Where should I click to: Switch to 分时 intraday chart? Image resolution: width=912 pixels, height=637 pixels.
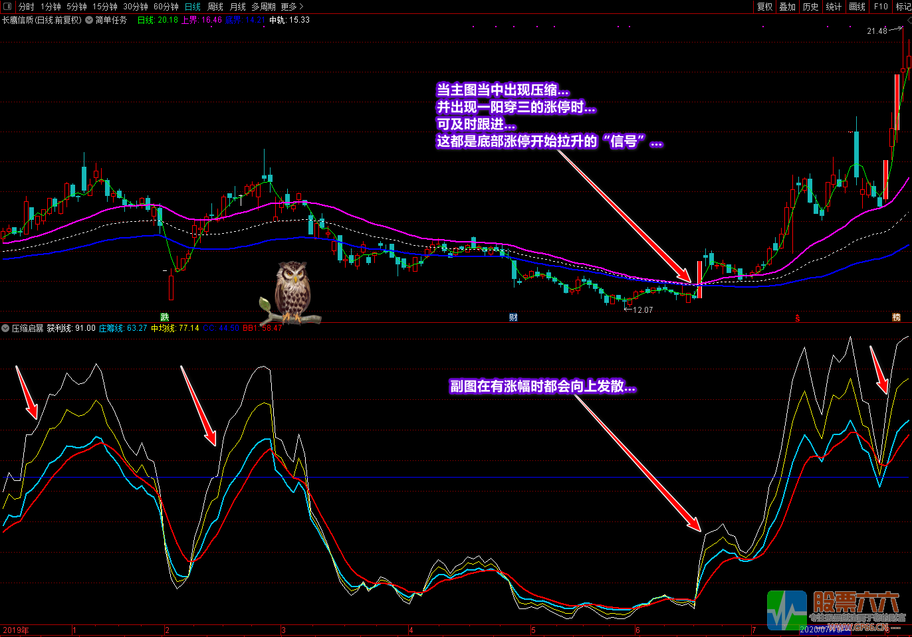[27, 7]
